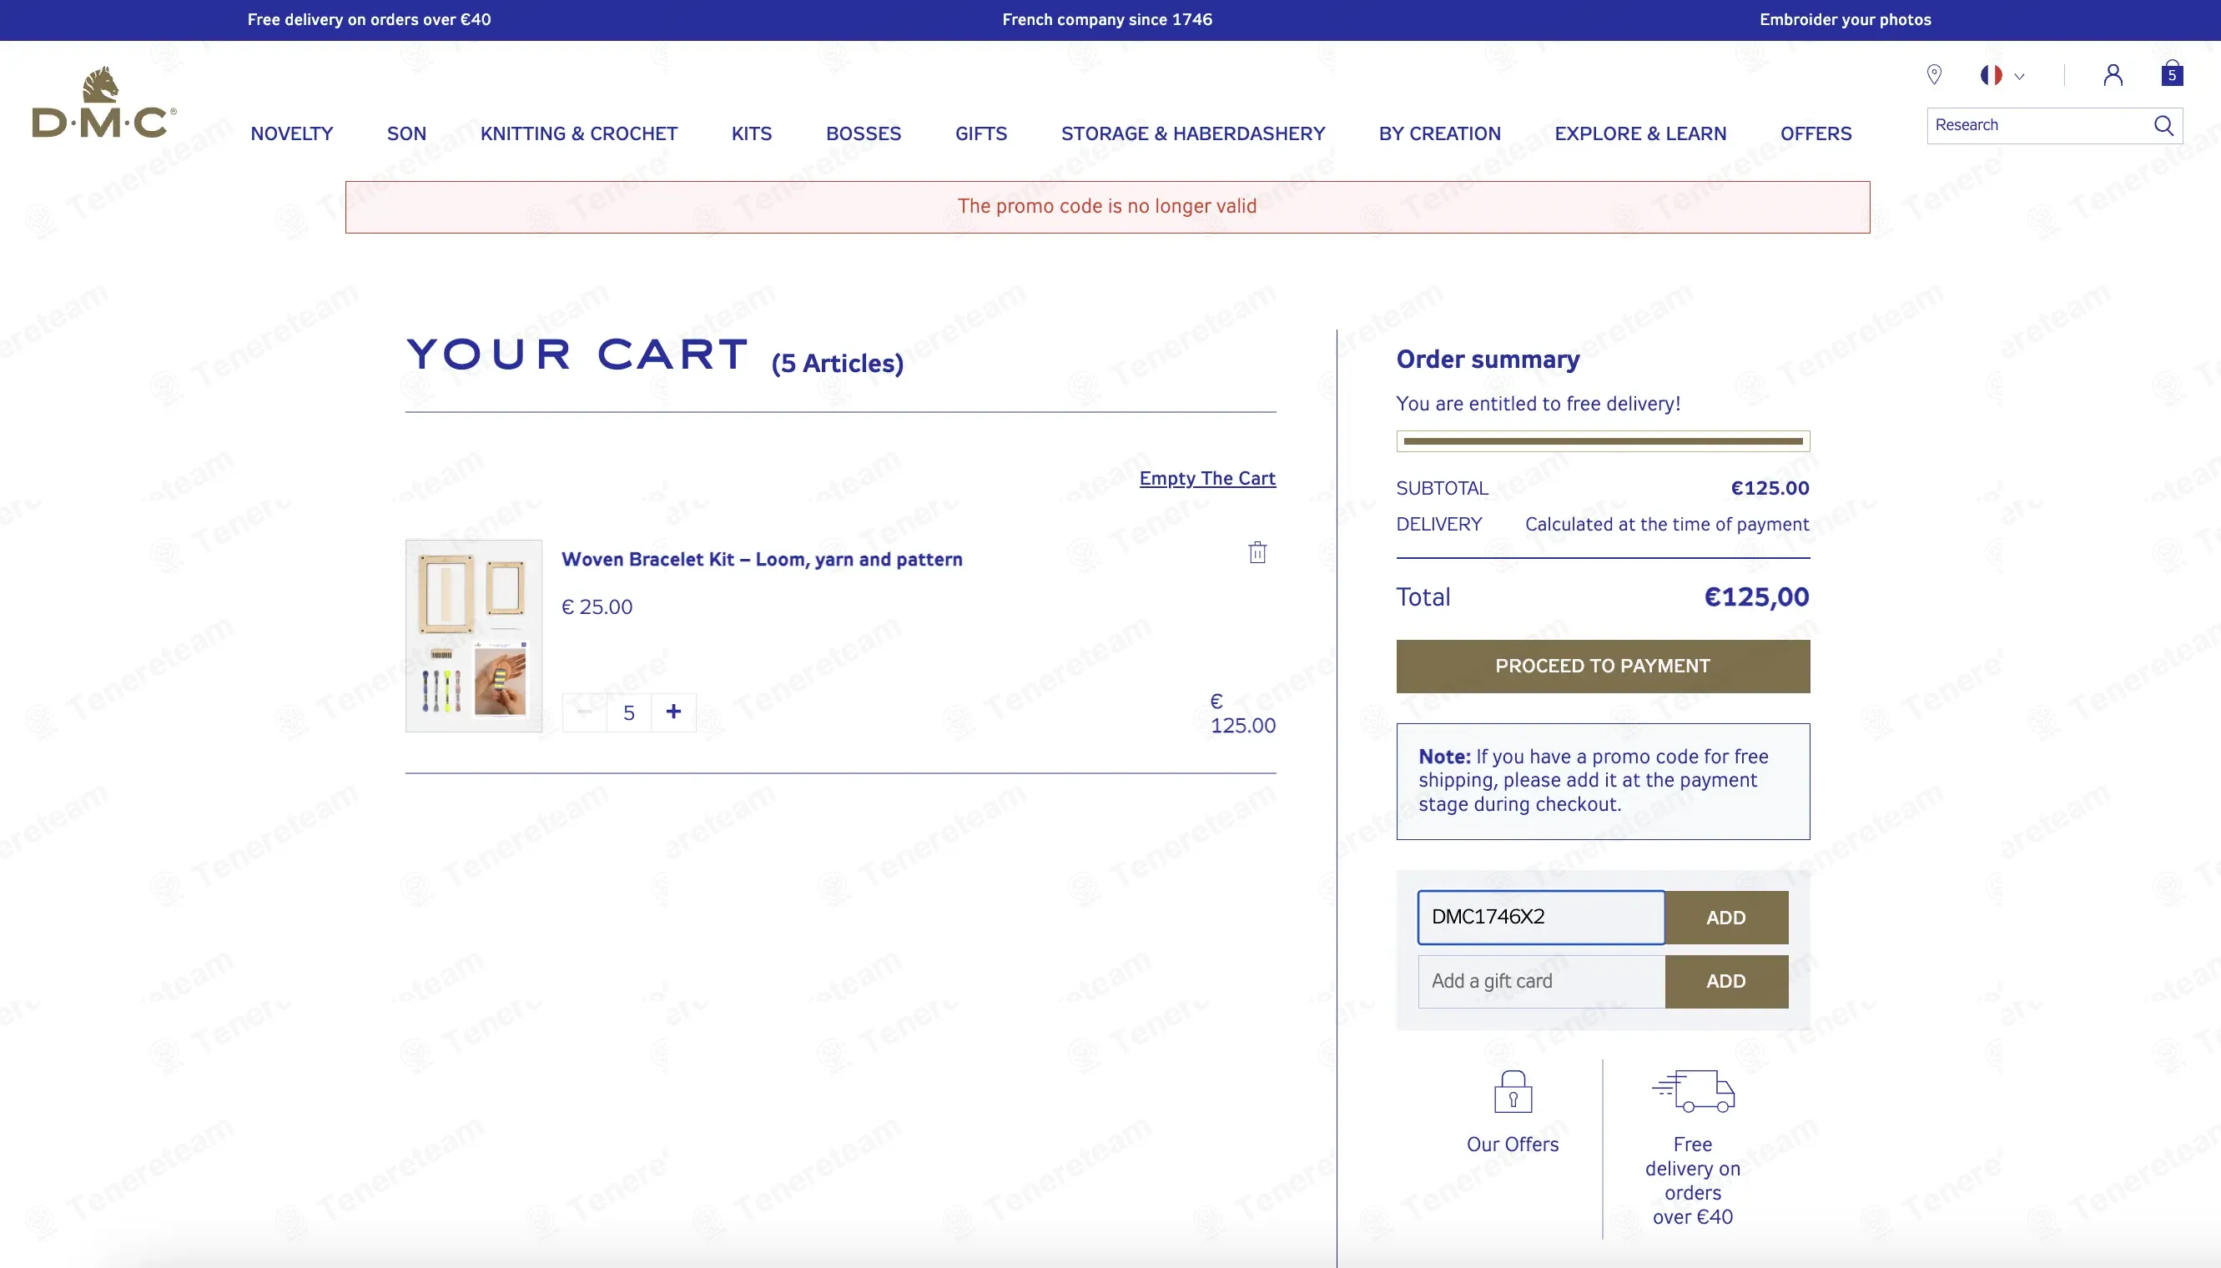Open the NOVELTY menu
The width and height of the screenshot is (2221, 1268).
pyautogui.click(x=292, y=133)
